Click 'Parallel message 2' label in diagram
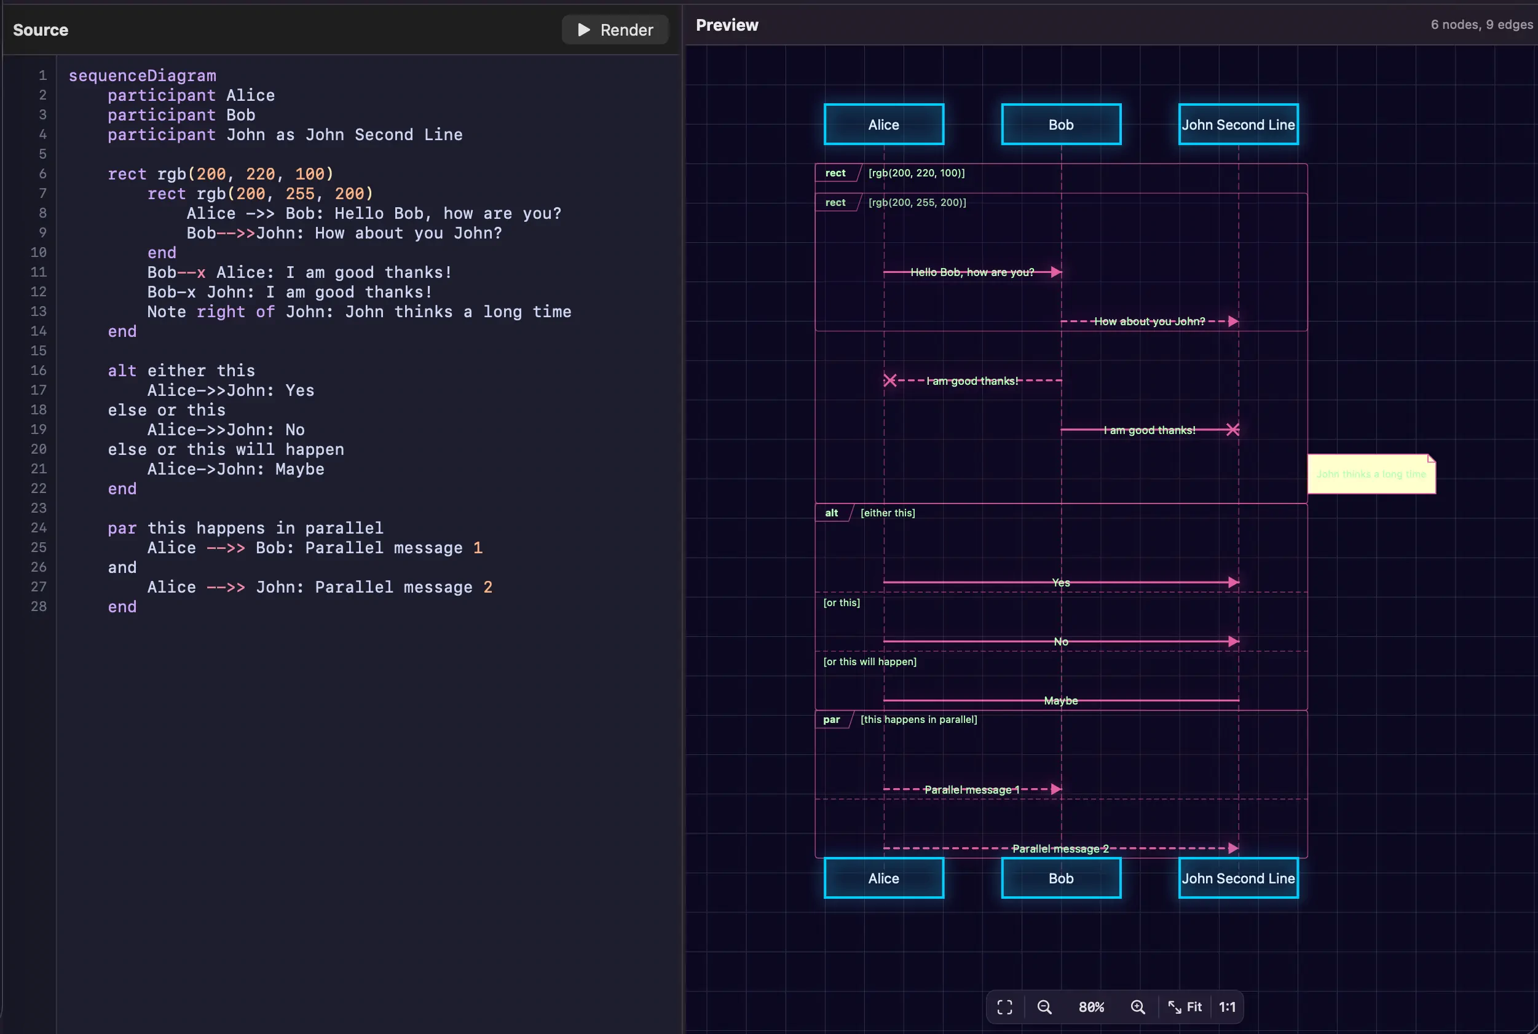 pos(1060,849)
